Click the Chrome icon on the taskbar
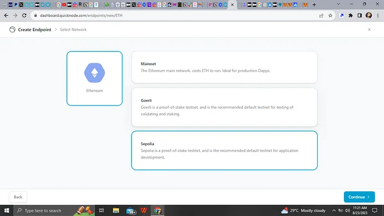The height and width of the screenshot is (216, 384). pos(158,211)
